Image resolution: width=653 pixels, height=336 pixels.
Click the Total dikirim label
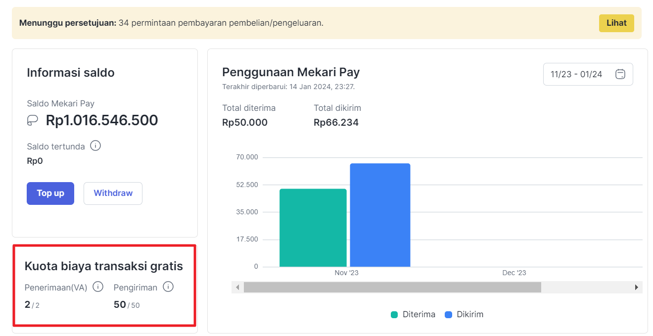click(337, 108)
